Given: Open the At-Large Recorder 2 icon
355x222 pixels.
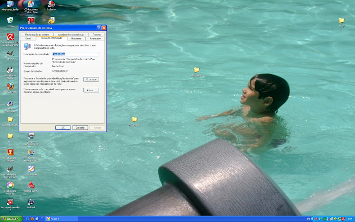Looking at the screenshot, I should [x=10, y=205].
